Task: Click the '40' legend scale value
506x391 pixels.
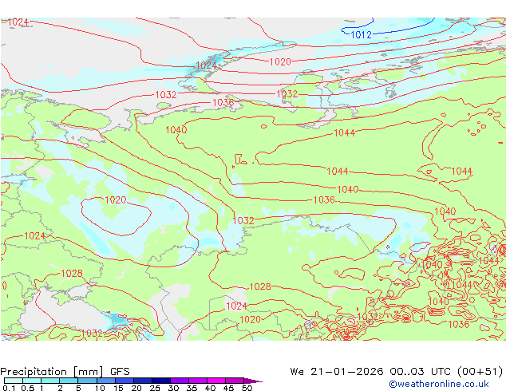Action: (x=210, y=388)
